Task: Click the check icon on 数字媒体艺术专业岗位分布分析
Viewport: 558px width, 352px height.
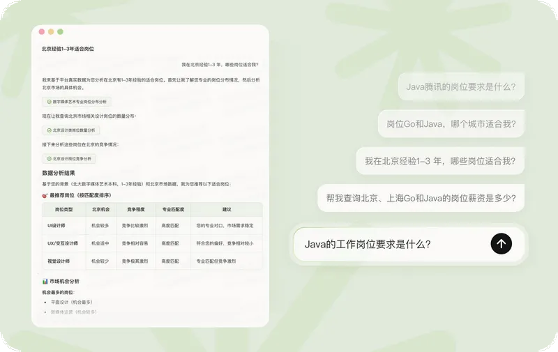Action: 49,102
